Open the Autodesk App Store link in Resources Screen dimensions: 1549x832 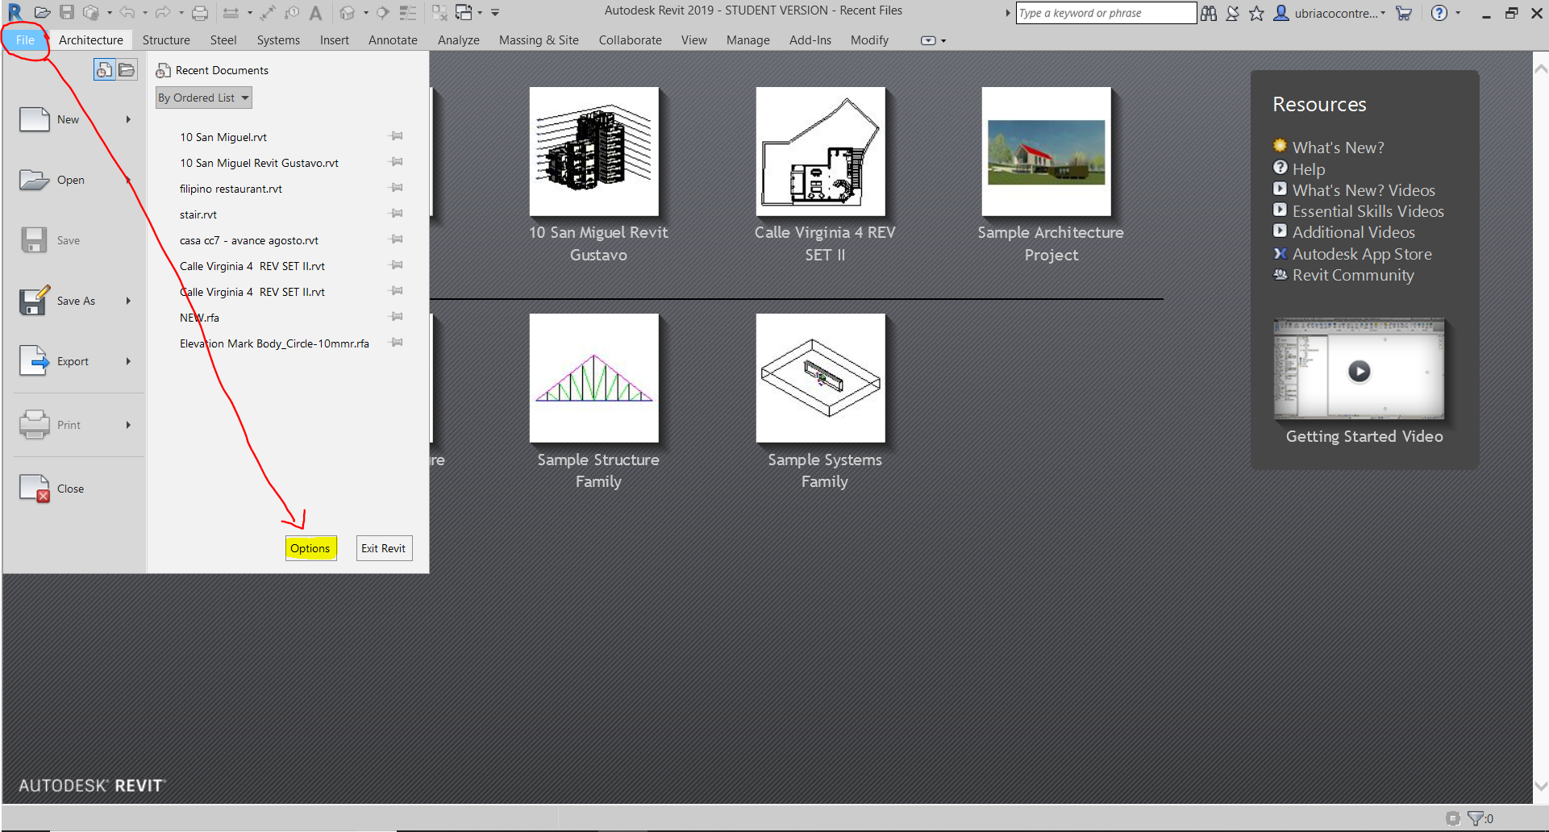point(1362,254)
